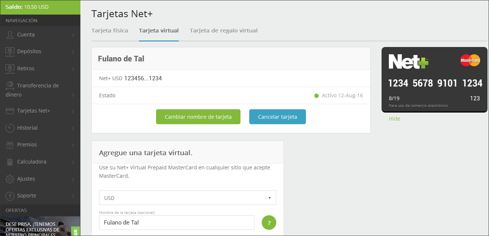Click the OFERTAS section header
The height and width of the screenshot is (236, 489).
16,211
